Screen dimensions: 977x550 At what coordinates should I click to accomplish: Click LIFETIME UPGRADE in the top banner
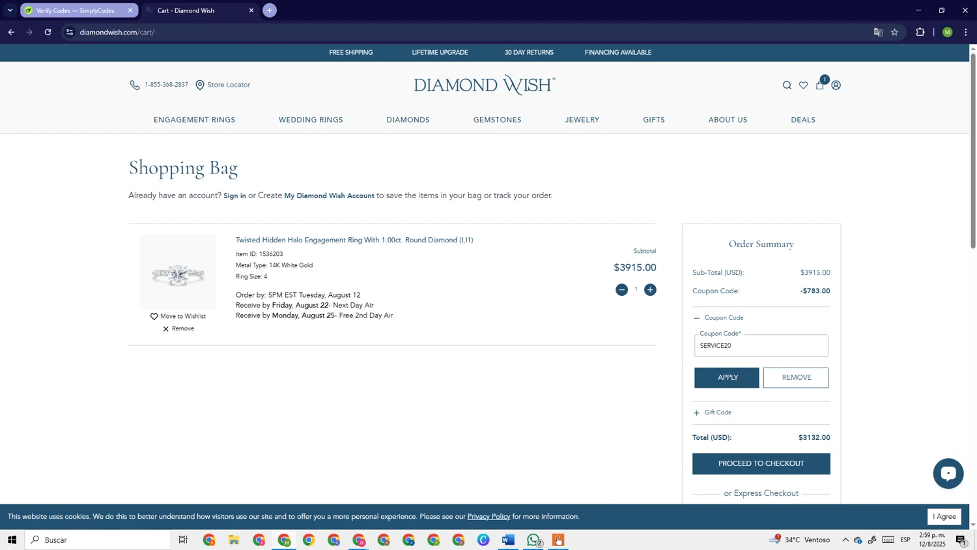point(440,53)
